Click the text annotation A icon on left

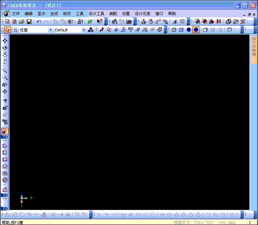(5, 189)
